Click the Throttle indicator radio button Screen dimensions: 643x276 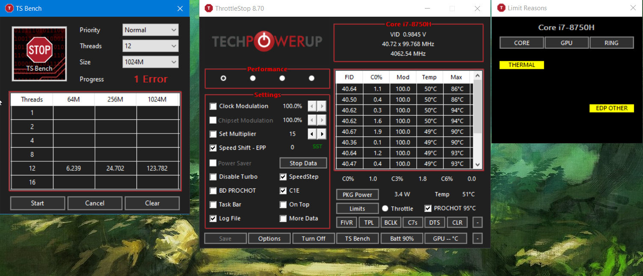point(385,208)
